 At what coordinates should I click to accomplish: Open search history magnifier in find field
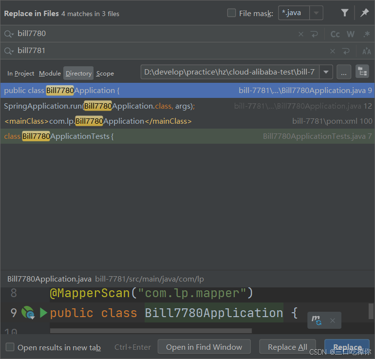click(9, 34)
